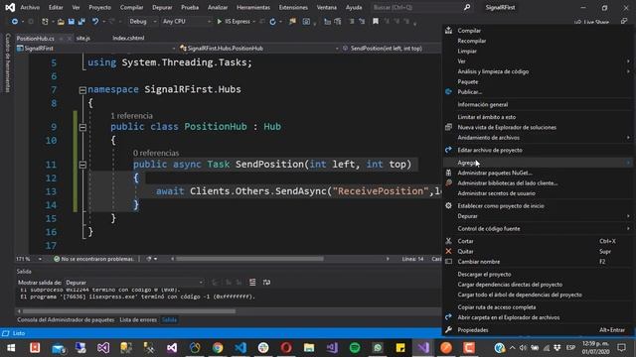
Task: Click the browser refresh icon in toolbar
Action: (x=272, y=22)
